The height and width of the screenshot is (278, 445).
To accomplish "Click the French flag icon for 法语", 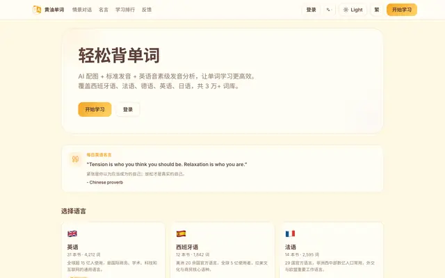I will 290,234.
